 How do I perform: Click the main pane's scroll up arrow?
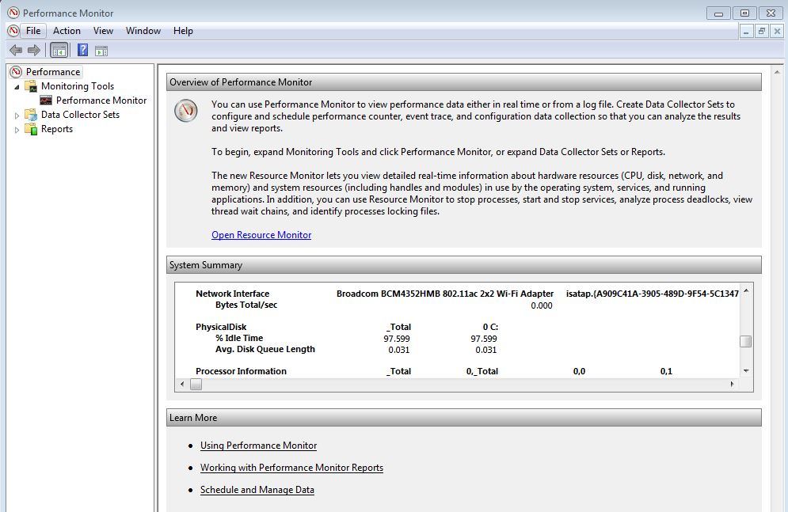pos(778,72)
